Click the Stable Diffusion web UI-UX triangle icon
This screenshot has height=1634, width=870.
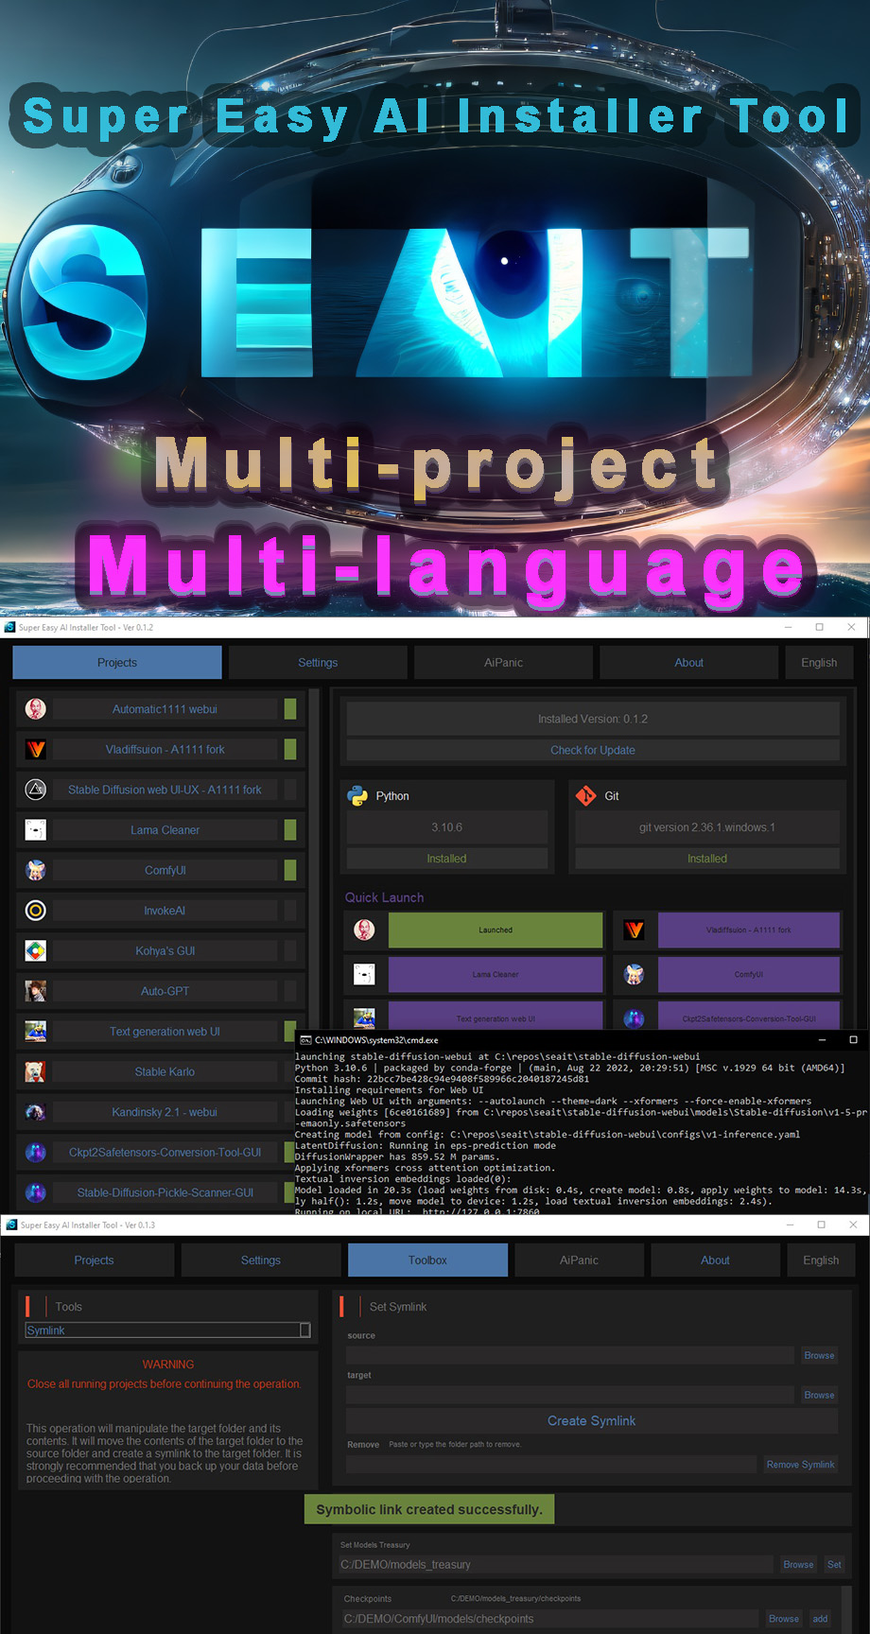pos(36,790)
